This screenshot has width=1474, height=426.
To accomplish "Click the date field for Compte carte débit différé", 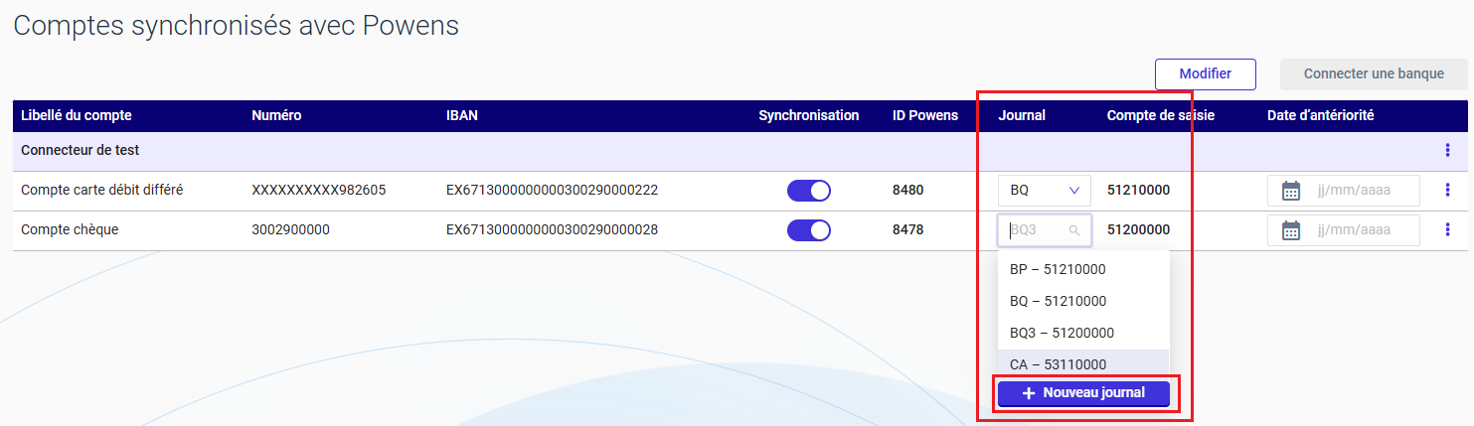I will coord(1344,191).
